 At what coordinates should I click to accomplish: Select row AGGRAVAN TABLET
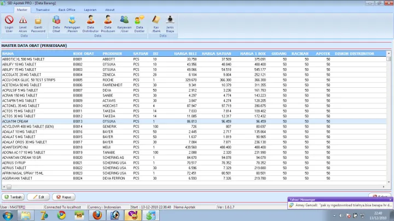(x=194, y=178)
